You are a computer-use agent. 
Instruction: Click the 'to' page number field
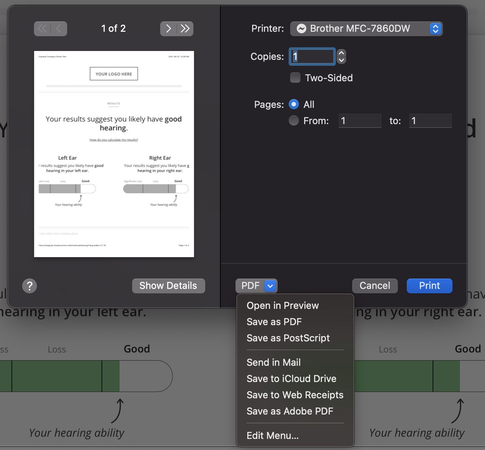click(430, 121)
